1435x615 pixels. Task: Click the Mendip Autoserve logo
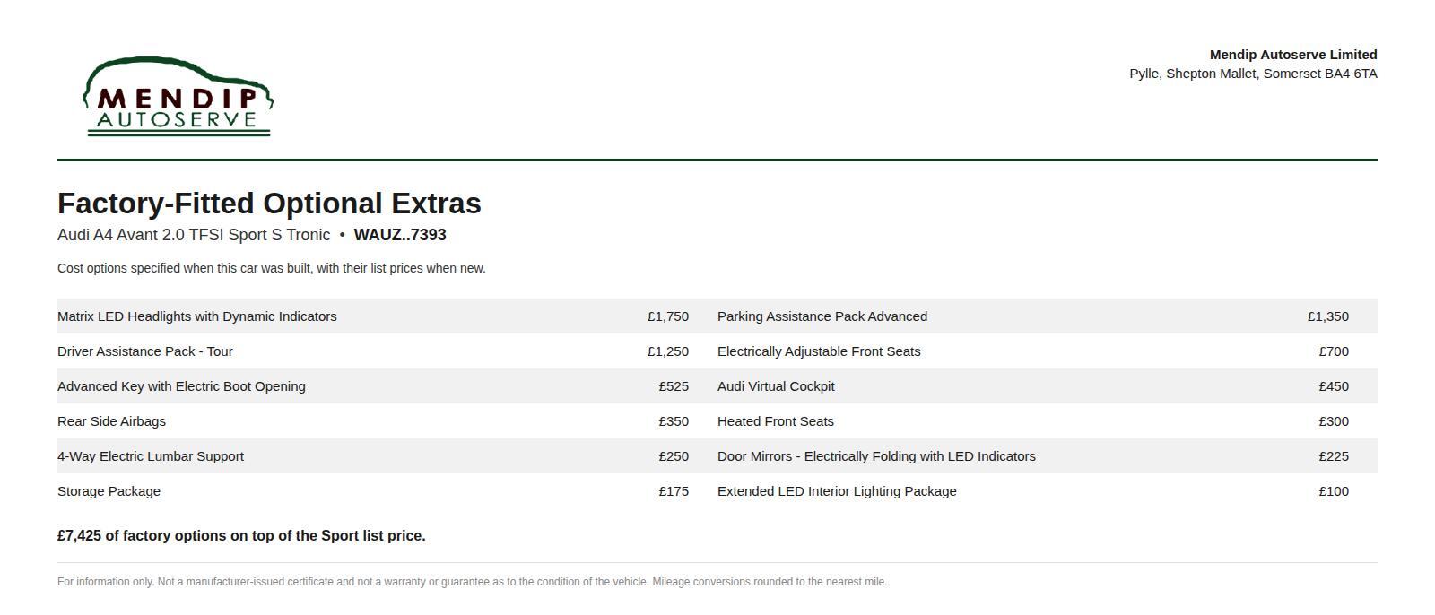coord(178,97)
